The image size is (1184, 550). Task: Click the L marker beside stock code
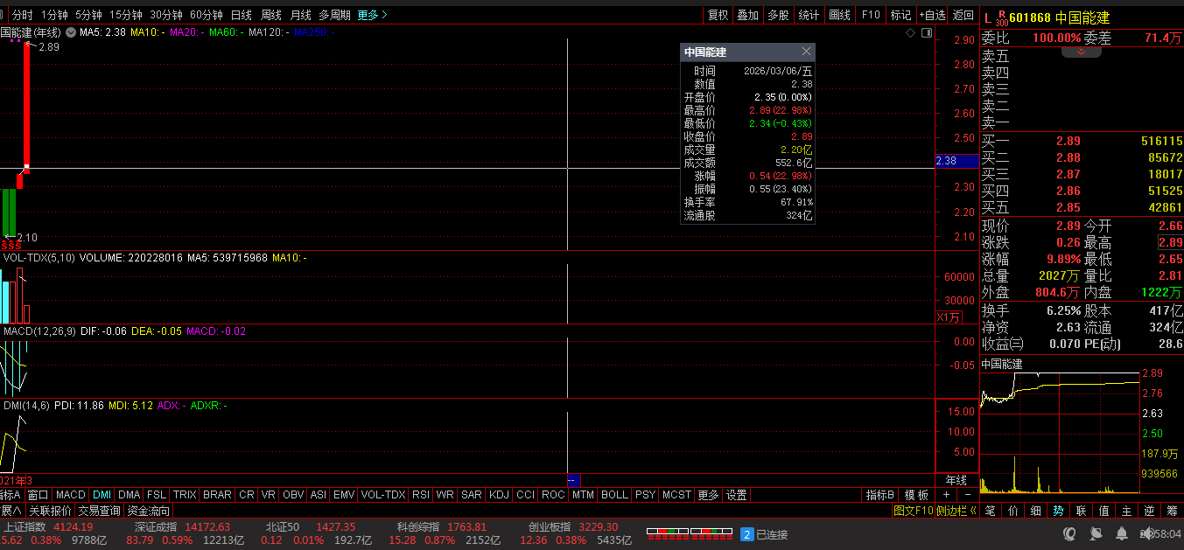tap(988, 17)
